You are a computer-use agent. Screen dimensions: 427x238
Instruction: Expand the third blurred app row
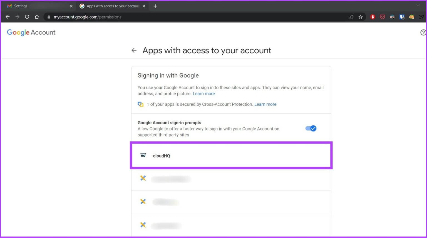pyautogui.click(x=231, y=225)
